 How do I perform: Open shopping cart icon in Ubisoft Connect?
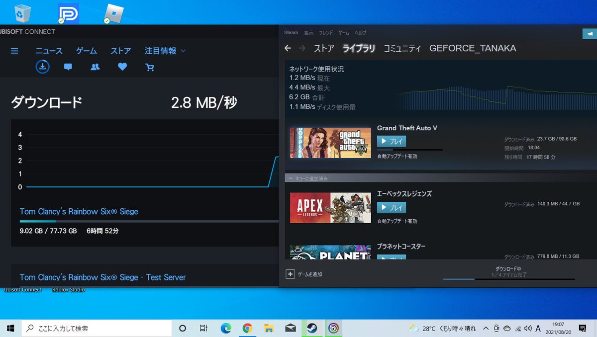click(x=150, y=67)
